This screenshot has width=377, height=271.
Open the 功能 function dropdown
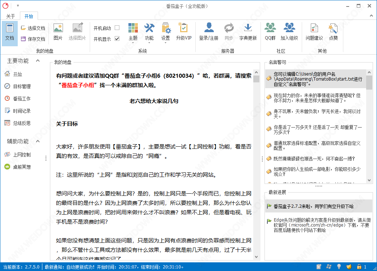pos(149,33)
